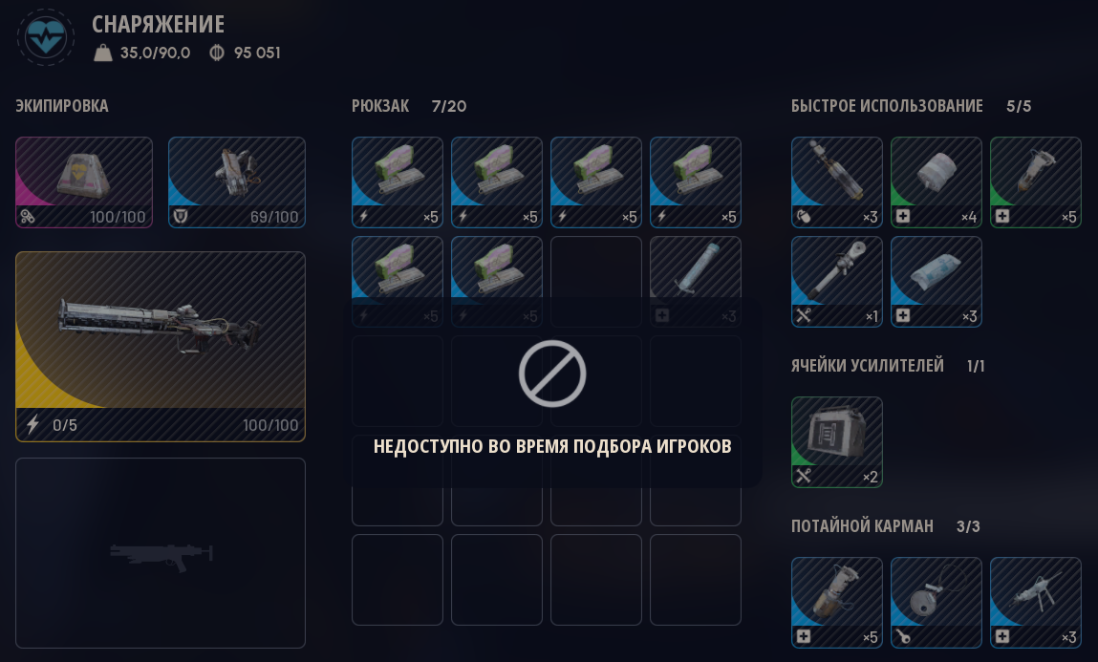Select the x3 item in secret pocket
Screen dimensions: 1098x662
coord(1036,603)
